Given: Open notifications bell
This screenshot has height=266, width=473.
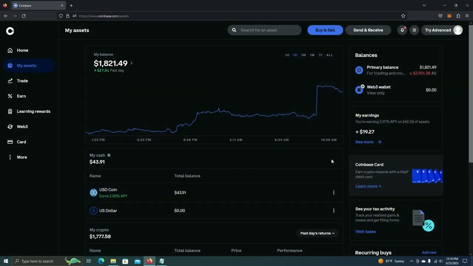Looking at the screenshot, I should (402, 30).
